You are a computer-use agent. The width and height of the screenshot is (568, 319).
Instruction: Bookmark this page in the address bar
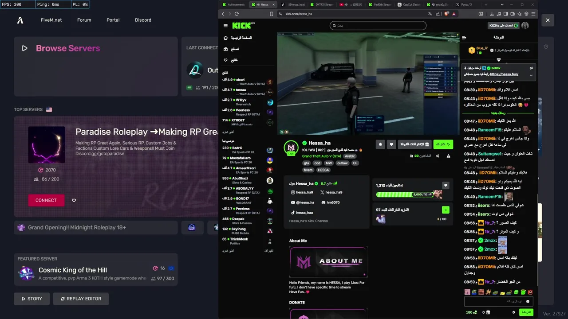tap(272, 14)
